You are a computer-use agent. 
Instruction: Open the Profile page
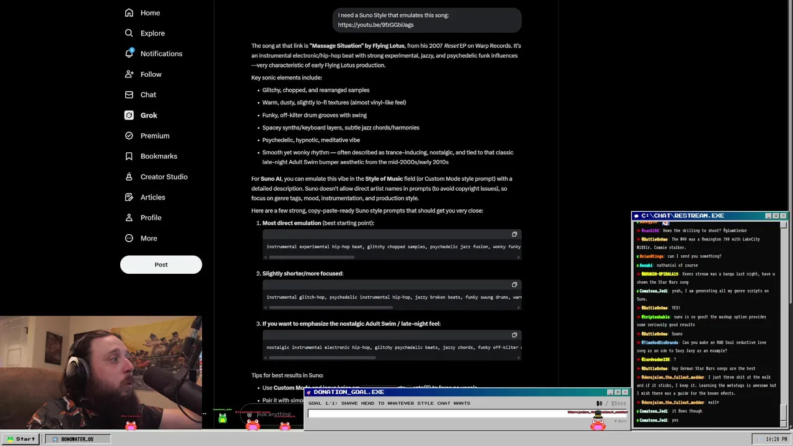point(143,217)
